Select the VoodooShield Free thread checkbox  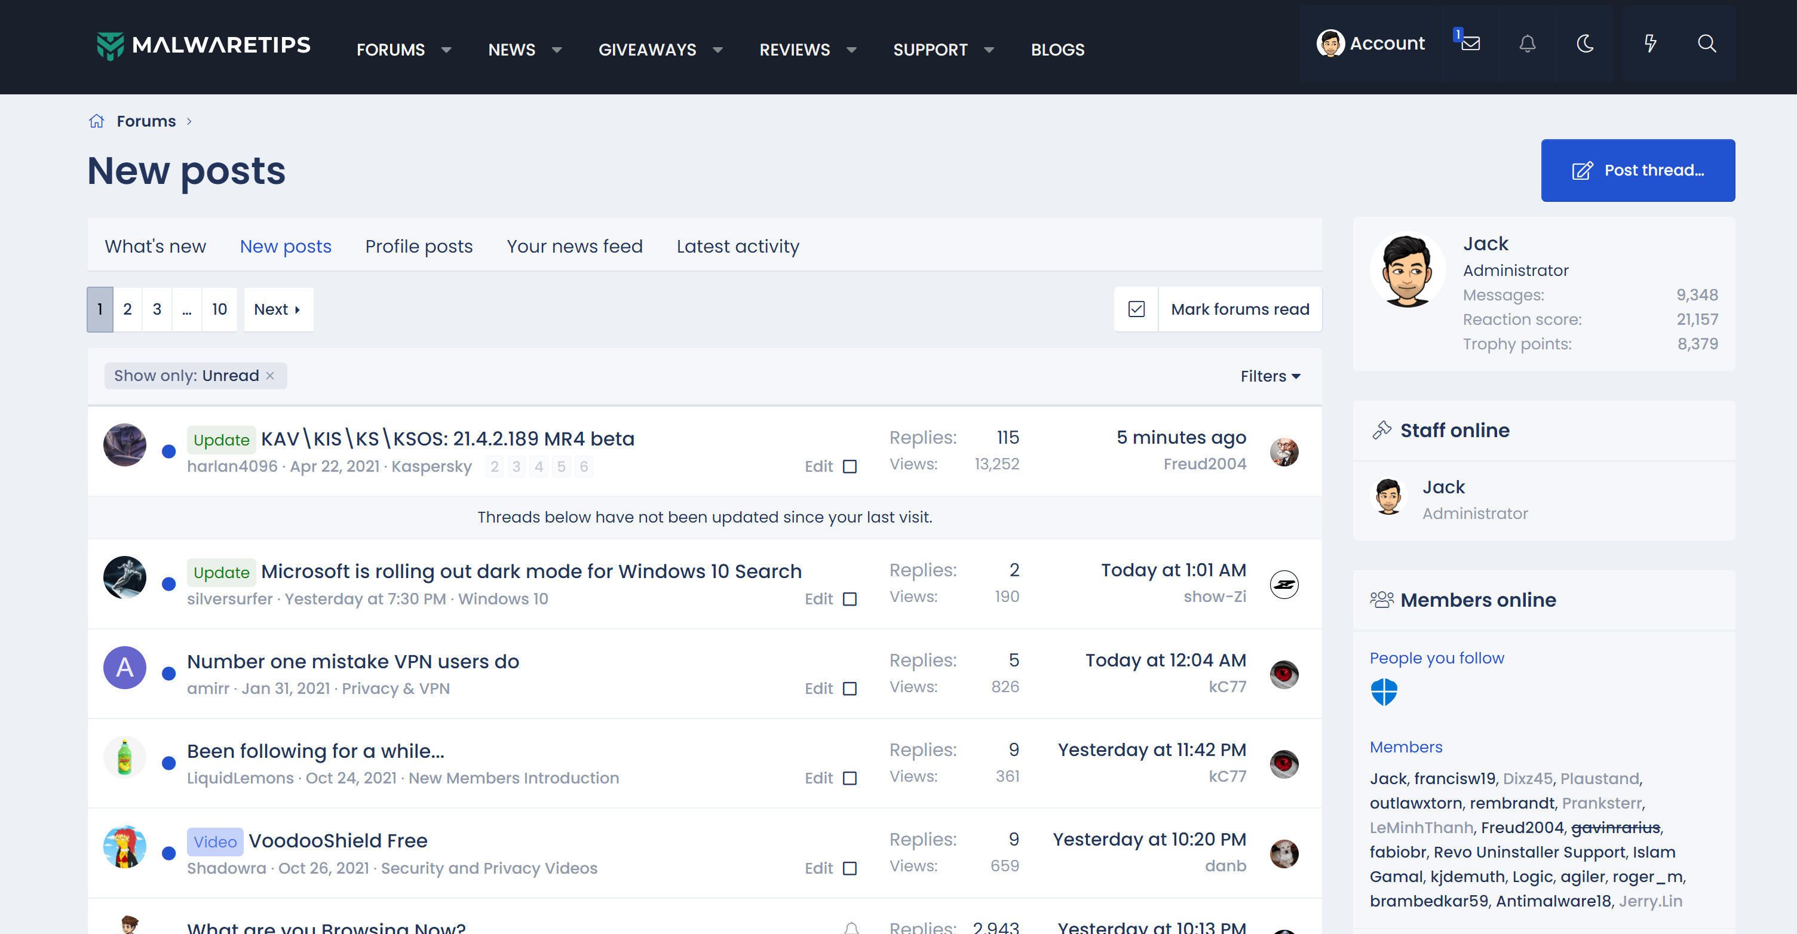coord(850,868)
